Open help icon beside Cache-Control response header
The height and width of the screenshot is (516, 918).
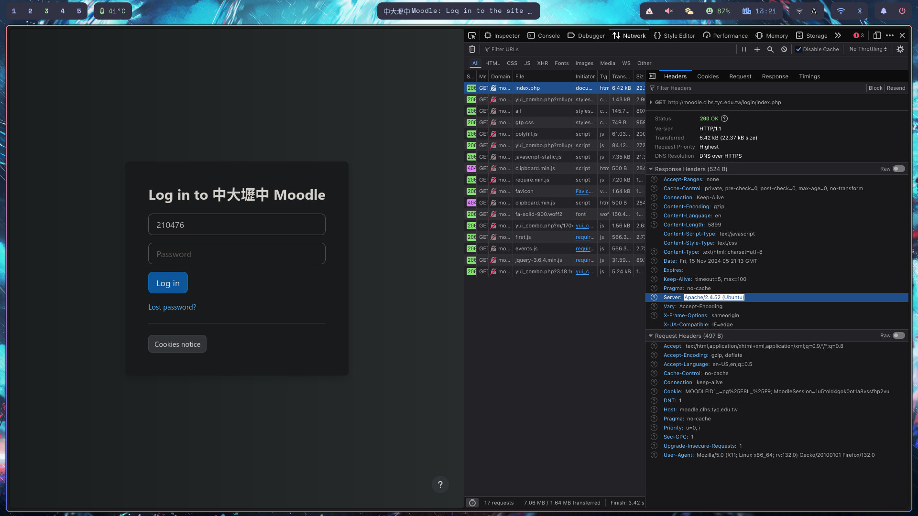[x=654, y=188]
